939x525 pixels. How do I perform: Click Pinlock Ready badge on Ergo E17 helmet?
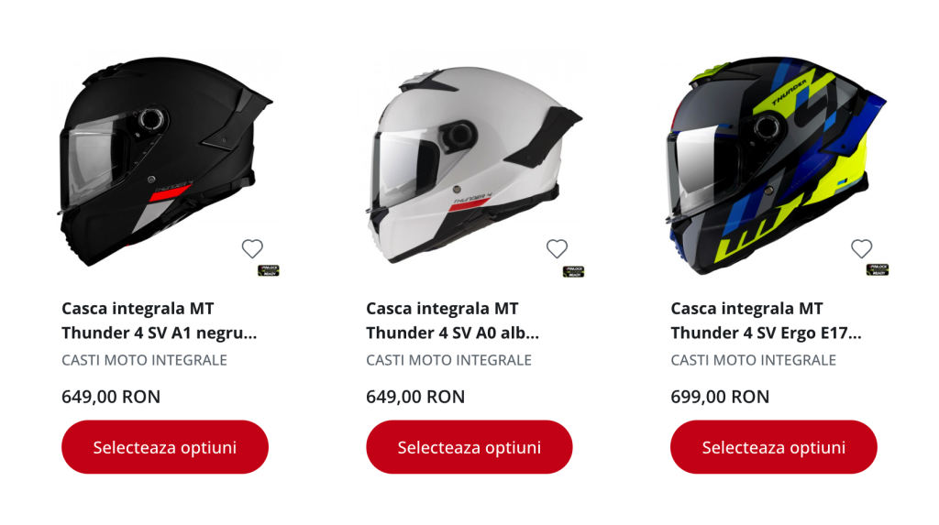click(x=878, y=270)
